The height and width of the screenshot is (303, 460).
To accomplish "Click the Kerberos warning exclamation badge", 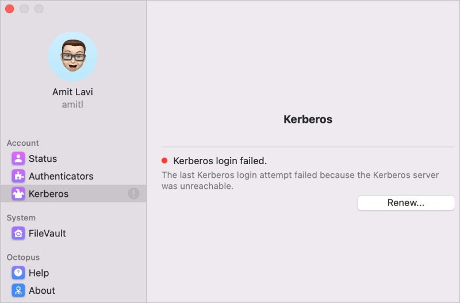I will 133,193.
